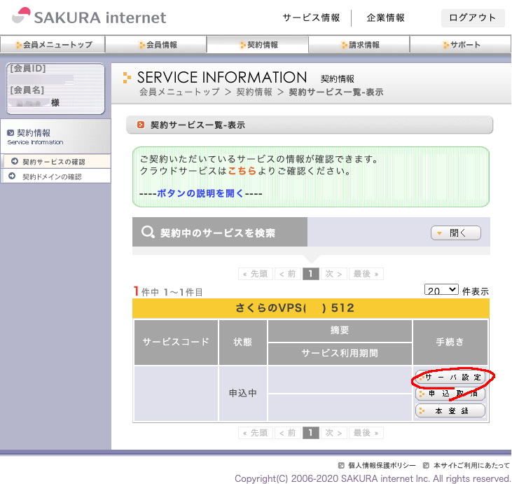The width and height of the screenshot is (512, 484).
Task: Open the 請求情報 tab
Action: pyautogui.click(x=360, y=45)
